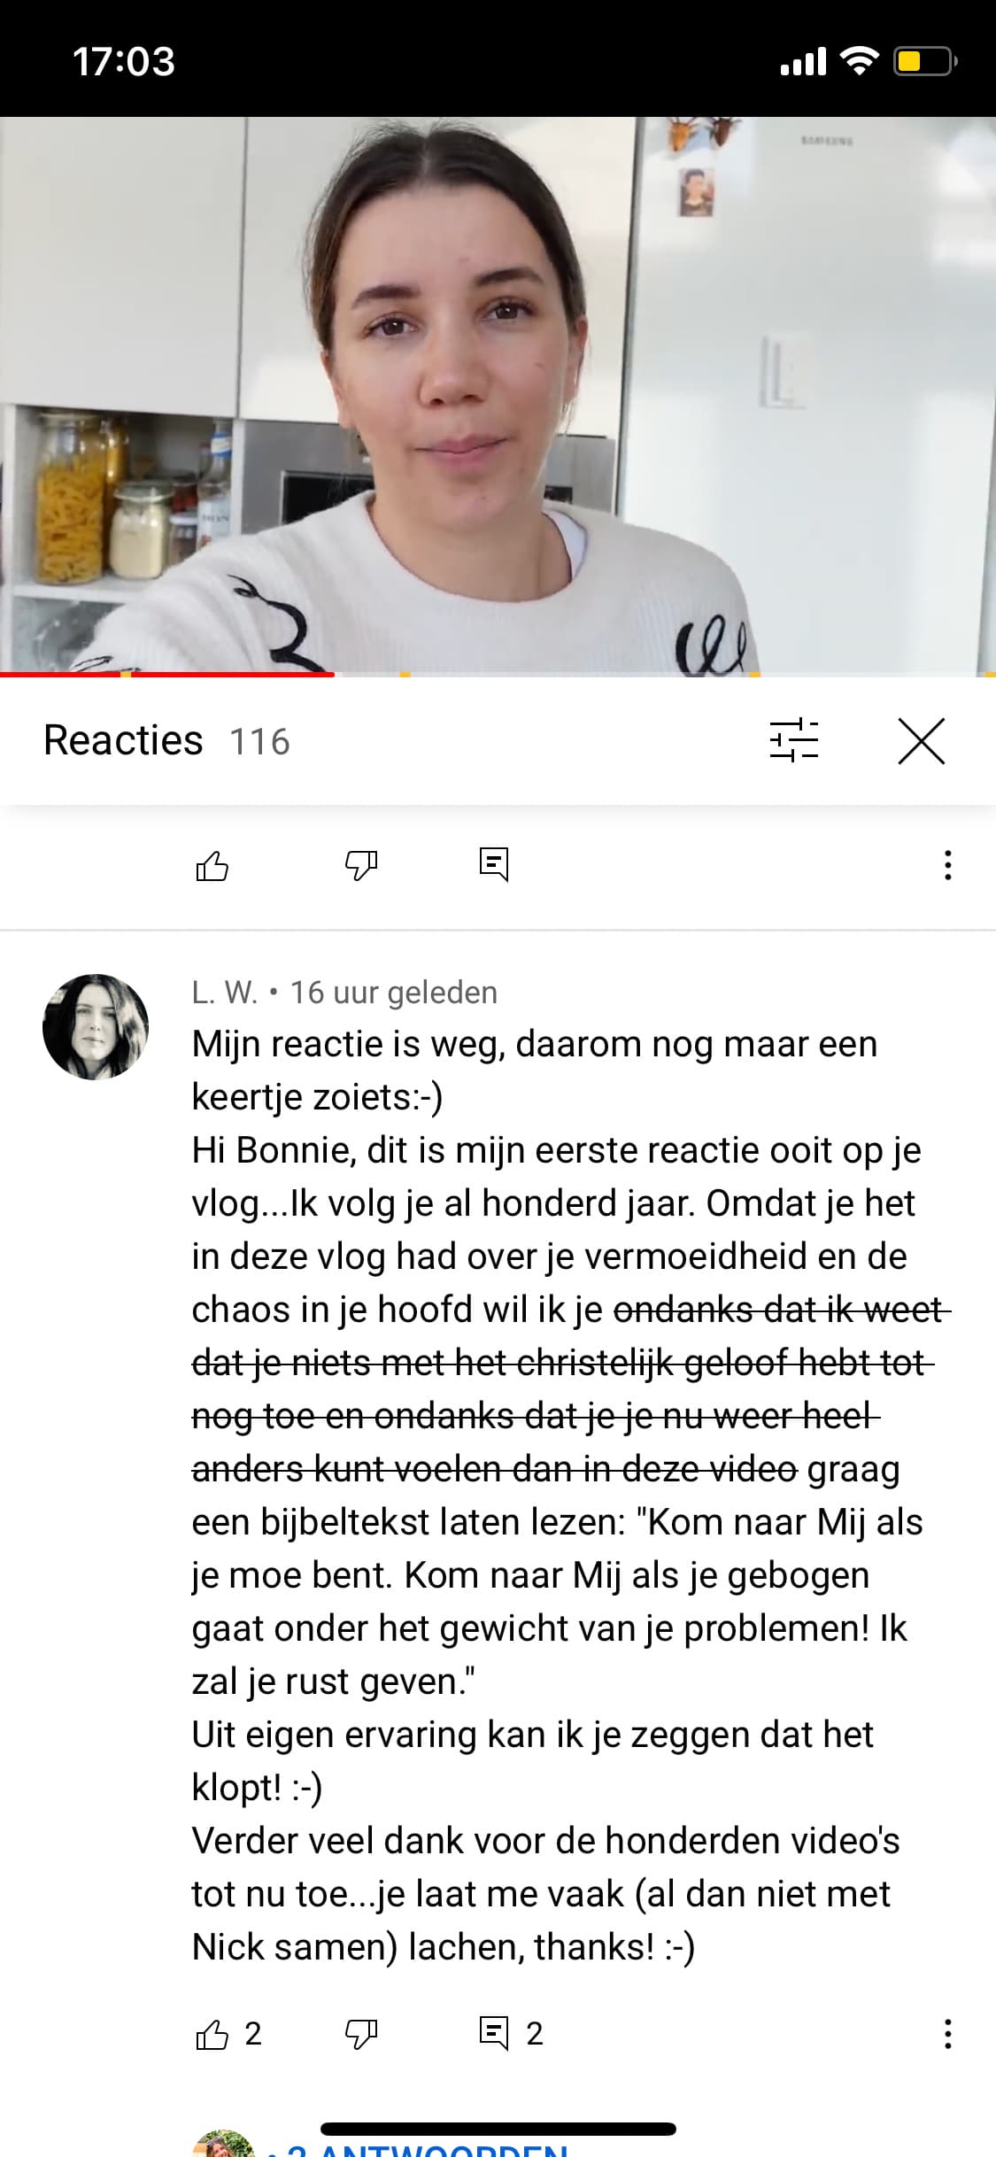Tap the replier avatar beside 2 ANTWOORDEN
The height and width of the screenshot is (2157, 996).
point(223,2145)
